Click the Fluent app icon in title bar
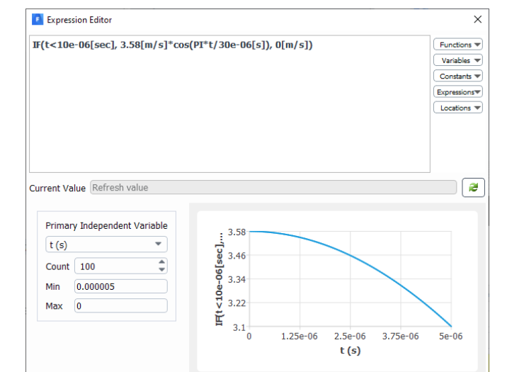Viewport: 507px width, 372px height. [x=38, y=19]
